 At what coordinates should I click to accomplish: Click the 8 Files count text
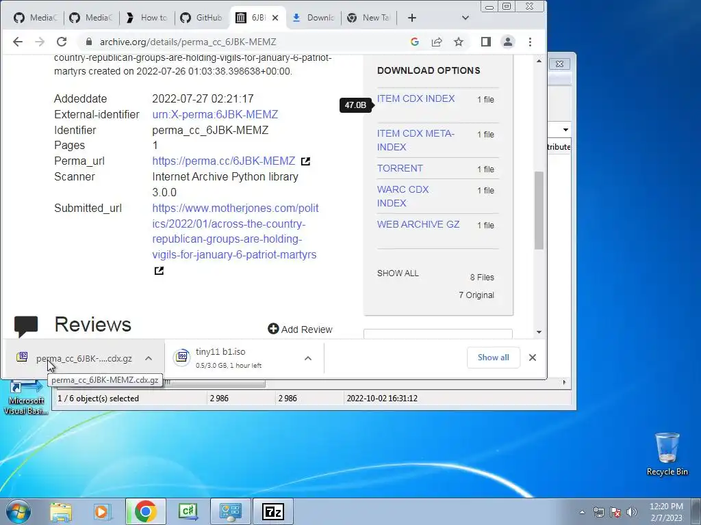482,278
